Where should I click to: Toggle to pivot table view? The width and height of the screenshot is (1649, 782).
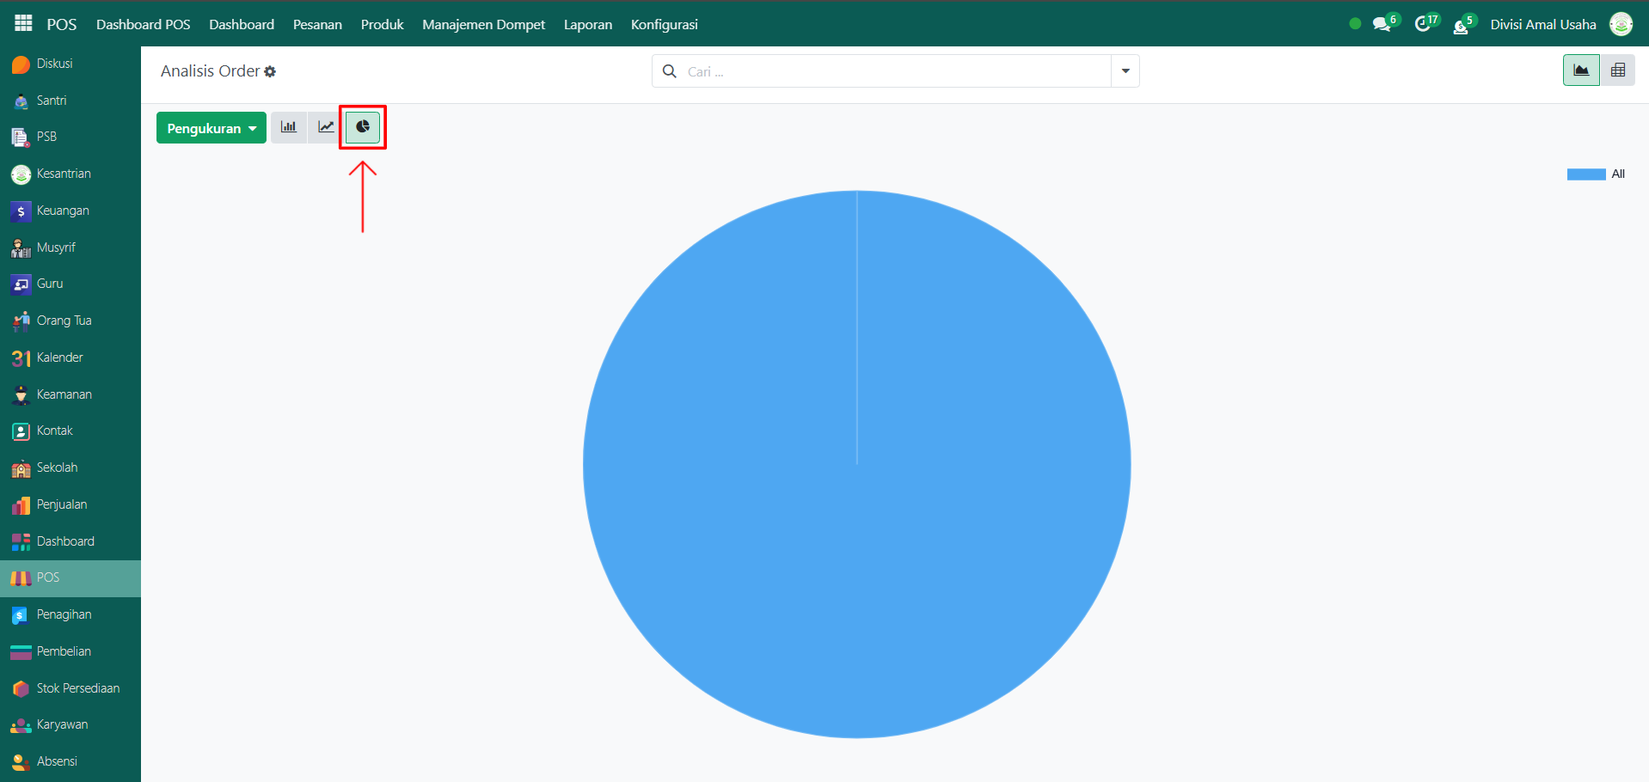(x=1617, y=70)
